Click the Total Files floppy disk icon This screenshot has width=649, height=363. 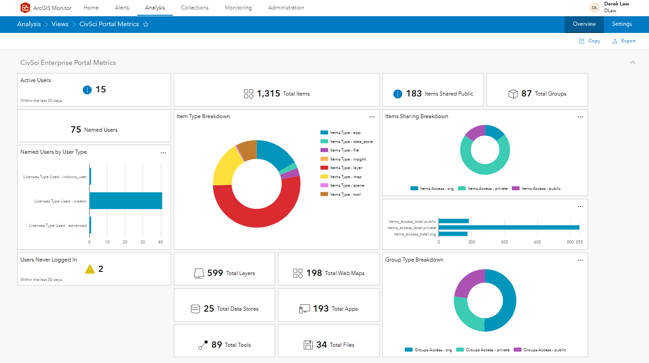[x=308, y=345]
